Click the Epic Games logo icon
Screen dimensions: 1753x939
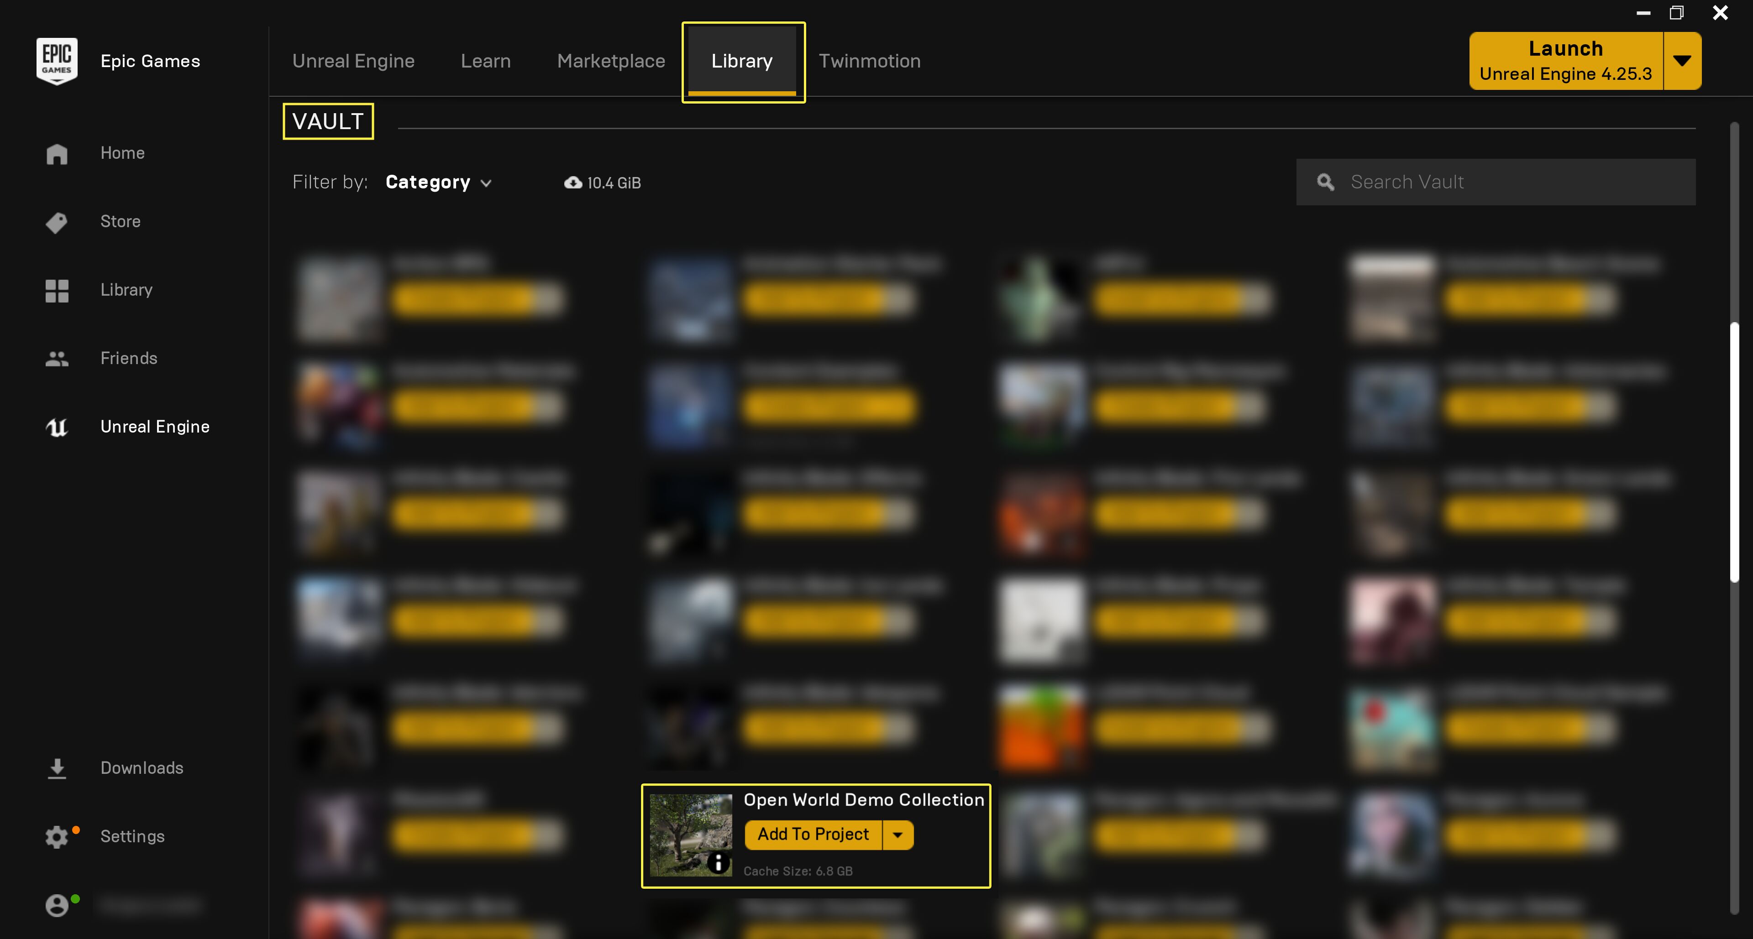tap(57, 61)
